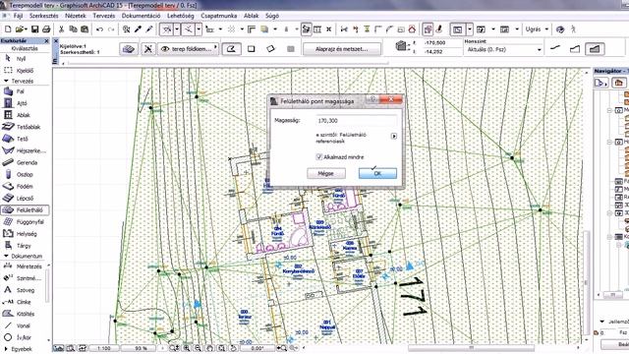This screenshot has height=354, width=629.
Task: Open dropdown arrow next to Open file icon
Action: pos(26,29)
